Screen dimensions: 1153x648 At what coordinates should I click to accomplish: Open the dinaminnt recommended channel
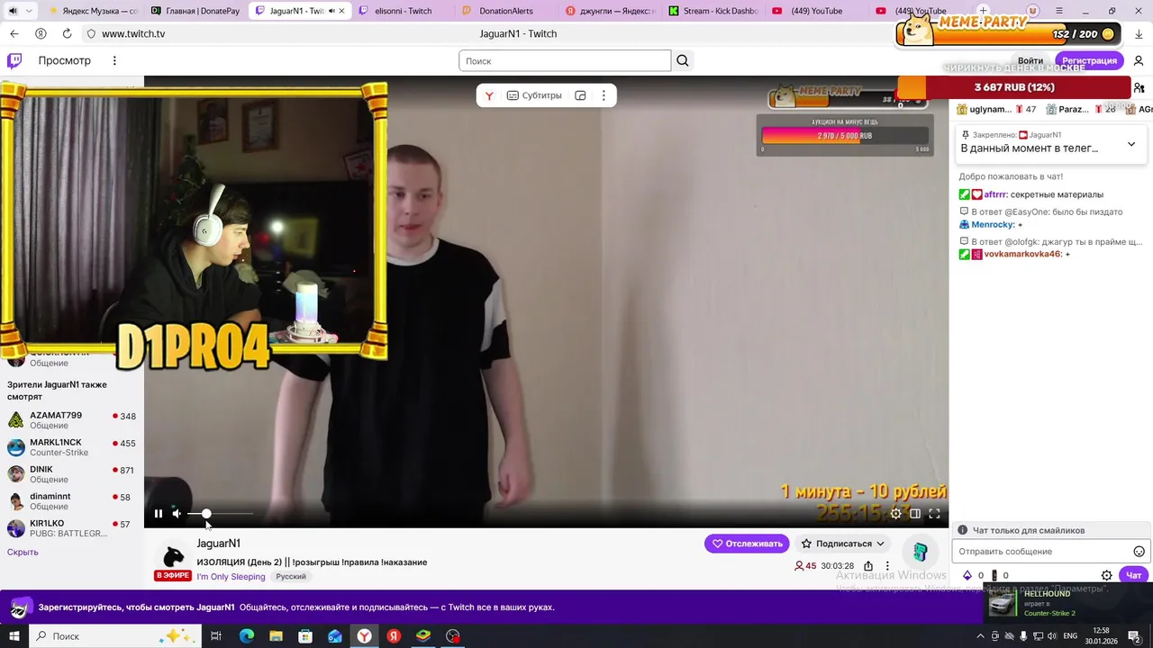click(x=71, y=501)
